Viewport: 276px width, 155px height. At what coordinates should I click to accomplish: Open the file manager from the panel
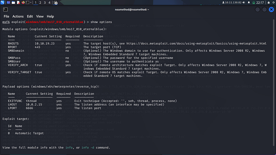(x=13, y=2)
